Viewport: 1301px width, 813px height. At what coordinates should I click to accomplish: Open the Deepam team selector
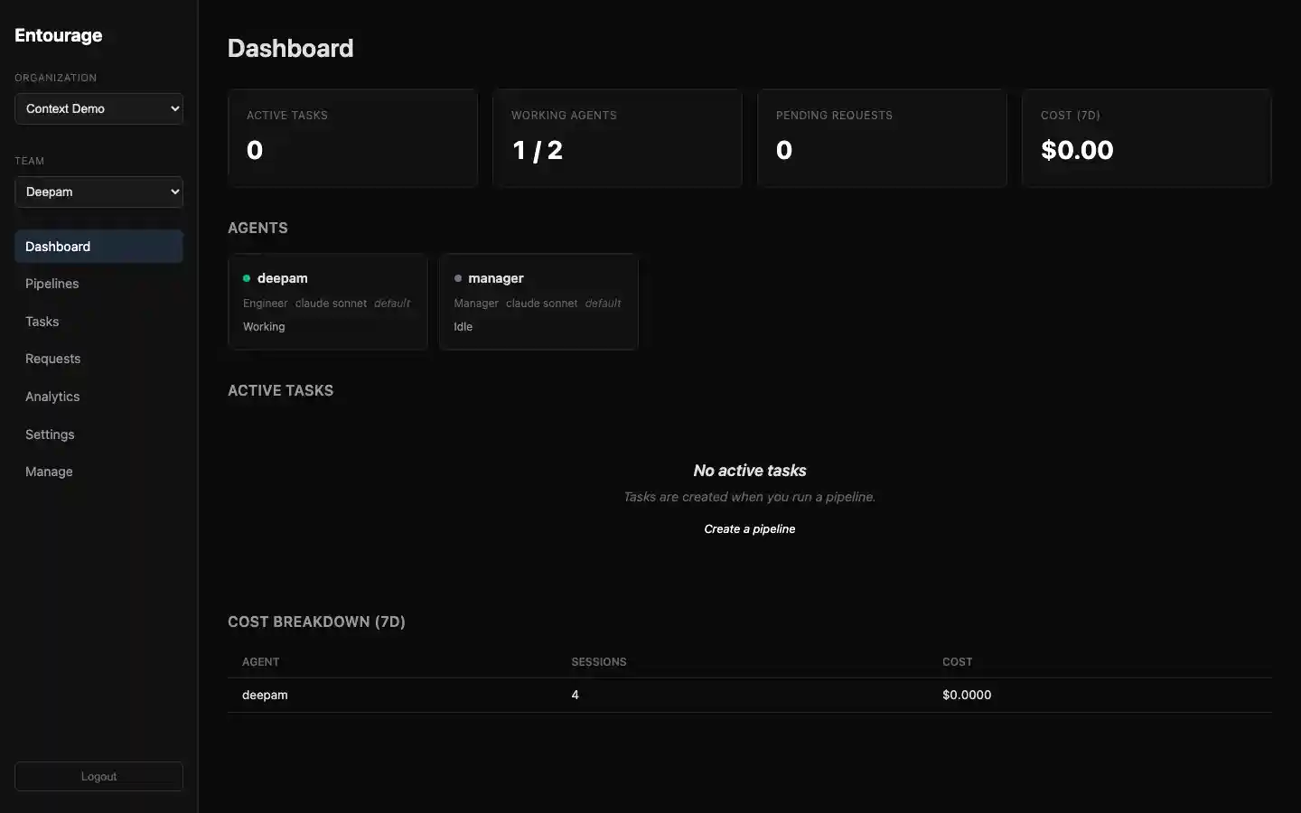98,192
